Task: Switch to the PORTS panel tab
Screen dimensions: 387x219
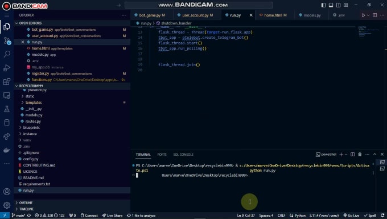Action: click(162, 155)
